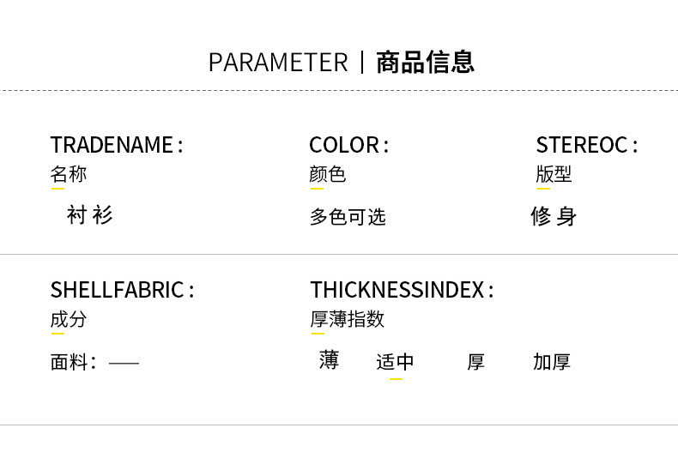Click the 颜色 sublabel
Image resolution: width=678 pixels, height=452 pixels.
tap(328, 174)
